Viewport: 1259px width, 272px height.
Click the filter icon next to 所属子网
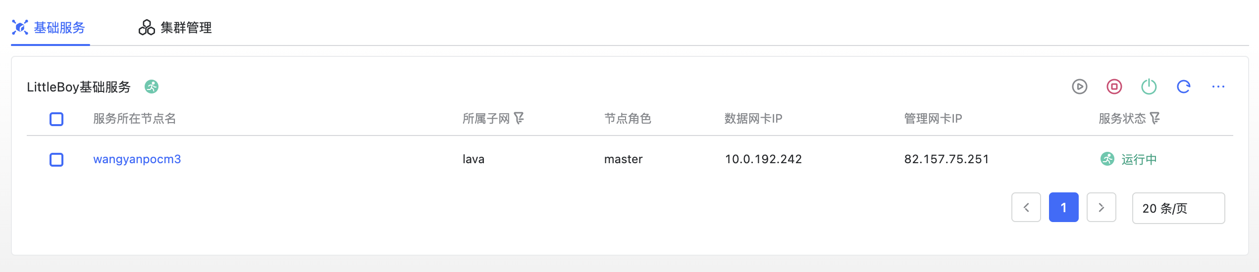point(519,118)
